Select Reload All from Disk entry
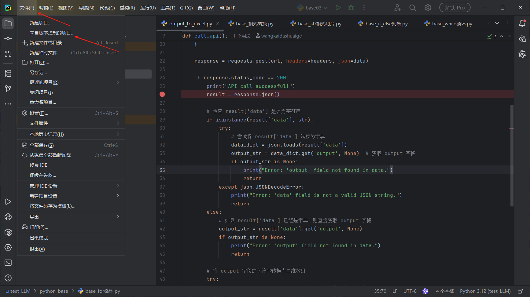This screenshot has height=297, width=530. pyautogui.click(x=71, y=155)
